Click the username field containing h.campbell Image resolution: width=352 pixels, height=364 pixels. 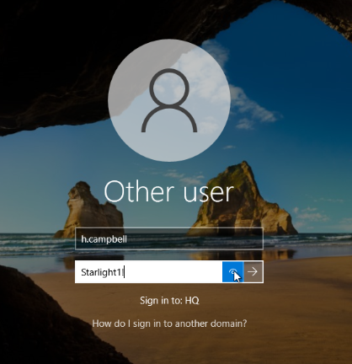coord(169,239)
